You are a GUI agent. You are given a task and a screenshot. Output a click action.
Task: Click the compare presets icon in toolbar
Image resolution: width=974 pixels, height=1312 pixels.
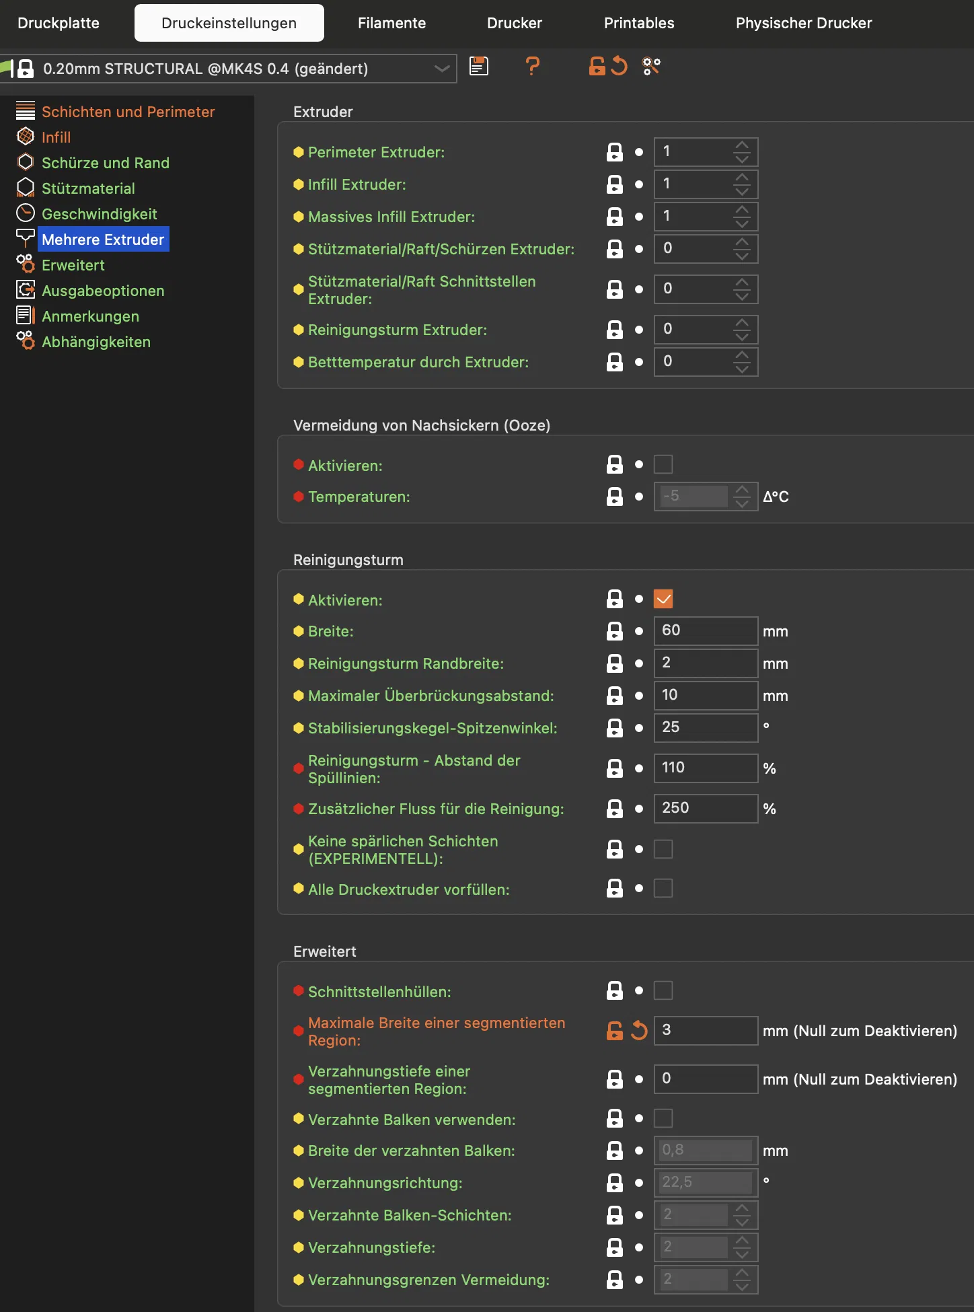[651, 66]
